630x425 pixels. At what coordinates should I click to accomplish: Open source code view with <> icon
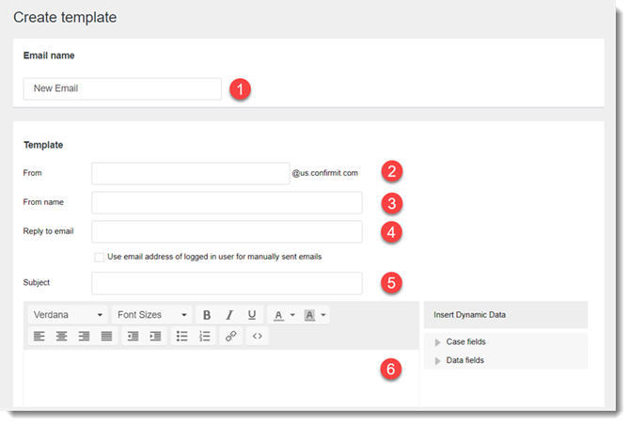[x=258, y=337]
